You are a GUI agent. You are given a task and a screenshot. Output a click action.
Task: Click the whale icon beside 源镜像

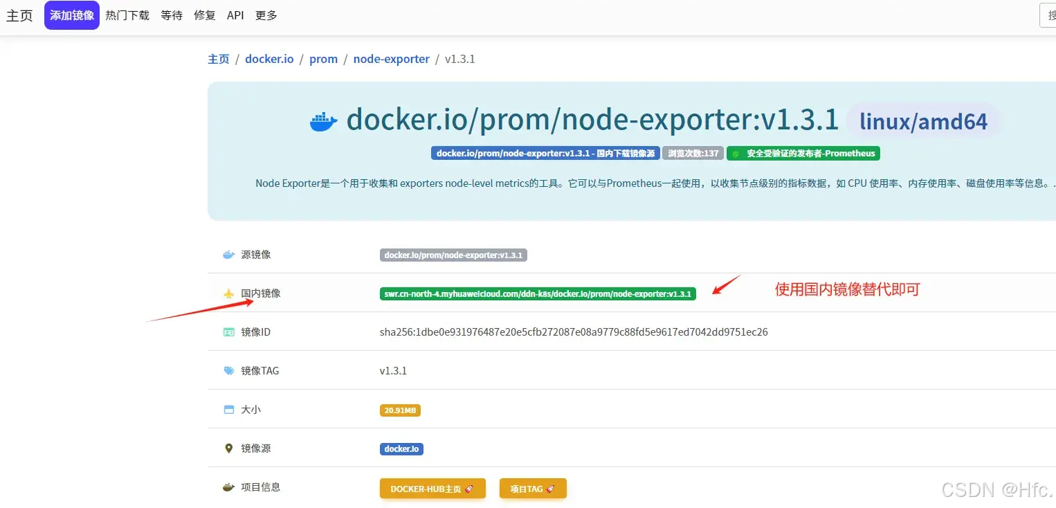coord(229,255)
